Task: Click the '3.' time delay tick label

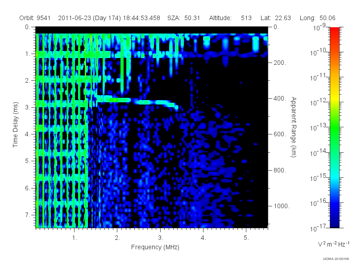Action: pyautogui.click(x=28, y=107)
